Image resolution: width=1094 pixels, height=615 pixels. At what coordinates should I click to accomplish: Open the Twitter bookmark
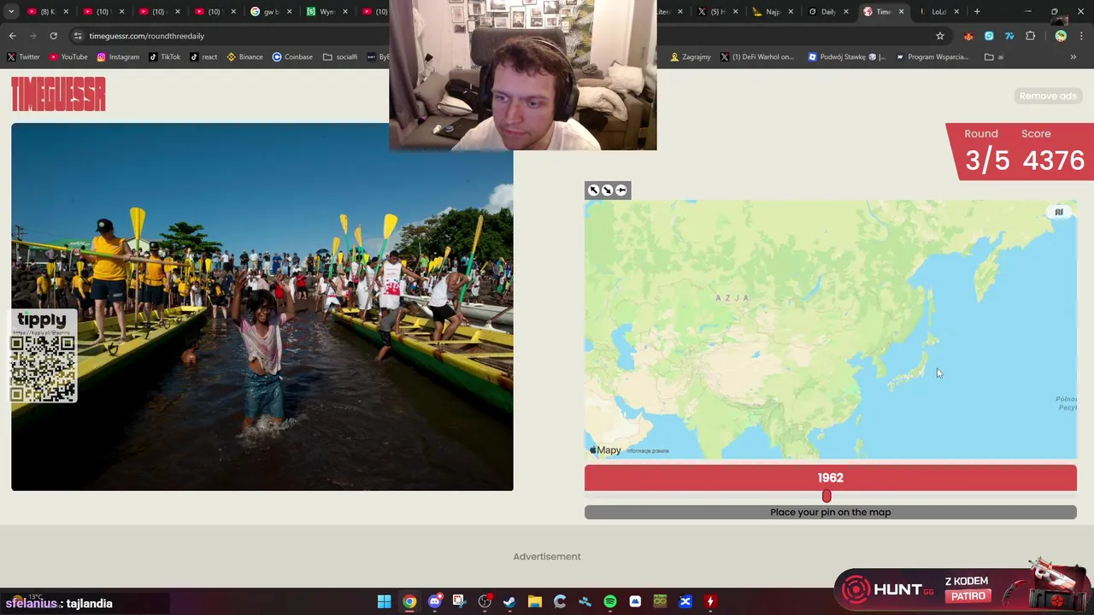coord(23,56)
